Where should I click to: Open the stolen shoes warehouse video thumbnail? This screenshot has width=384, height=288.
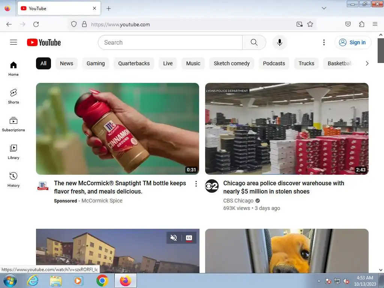click(x=287, y=129)
